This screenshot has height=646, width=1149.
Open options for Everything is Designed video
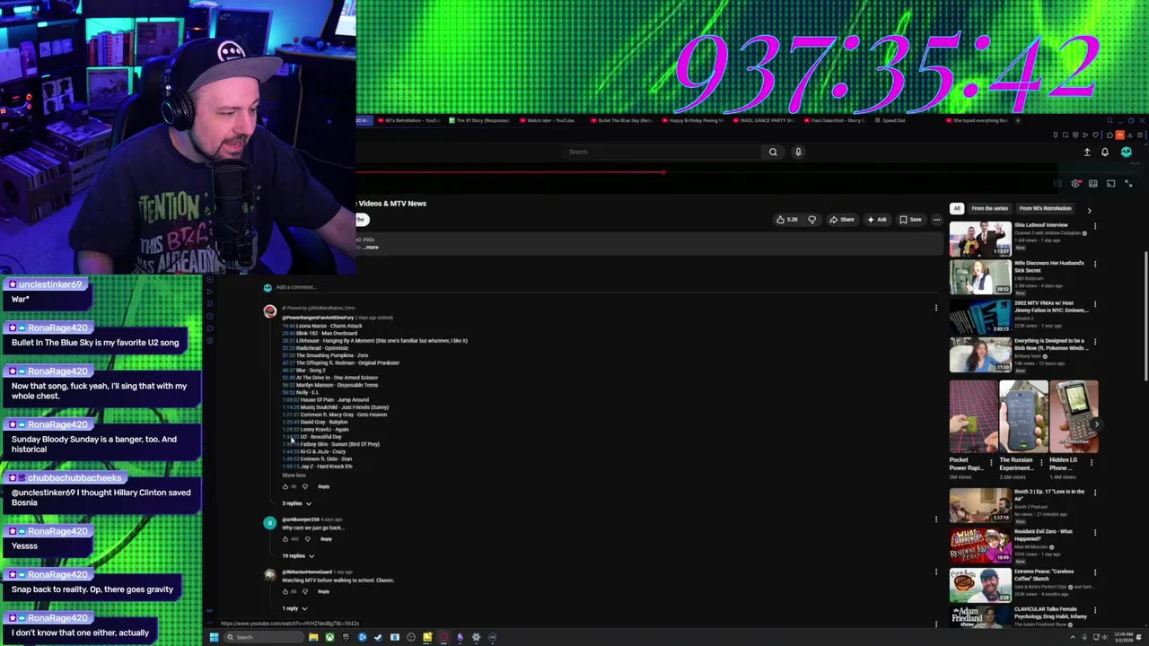point(1095,343)
